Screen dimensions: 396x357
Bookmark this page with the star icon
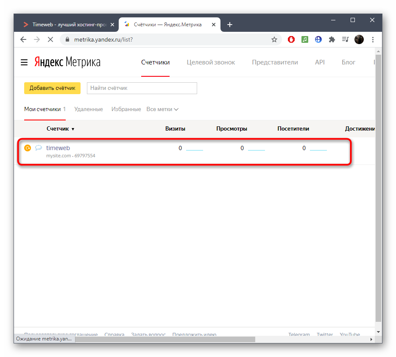[x=274, y=39]
